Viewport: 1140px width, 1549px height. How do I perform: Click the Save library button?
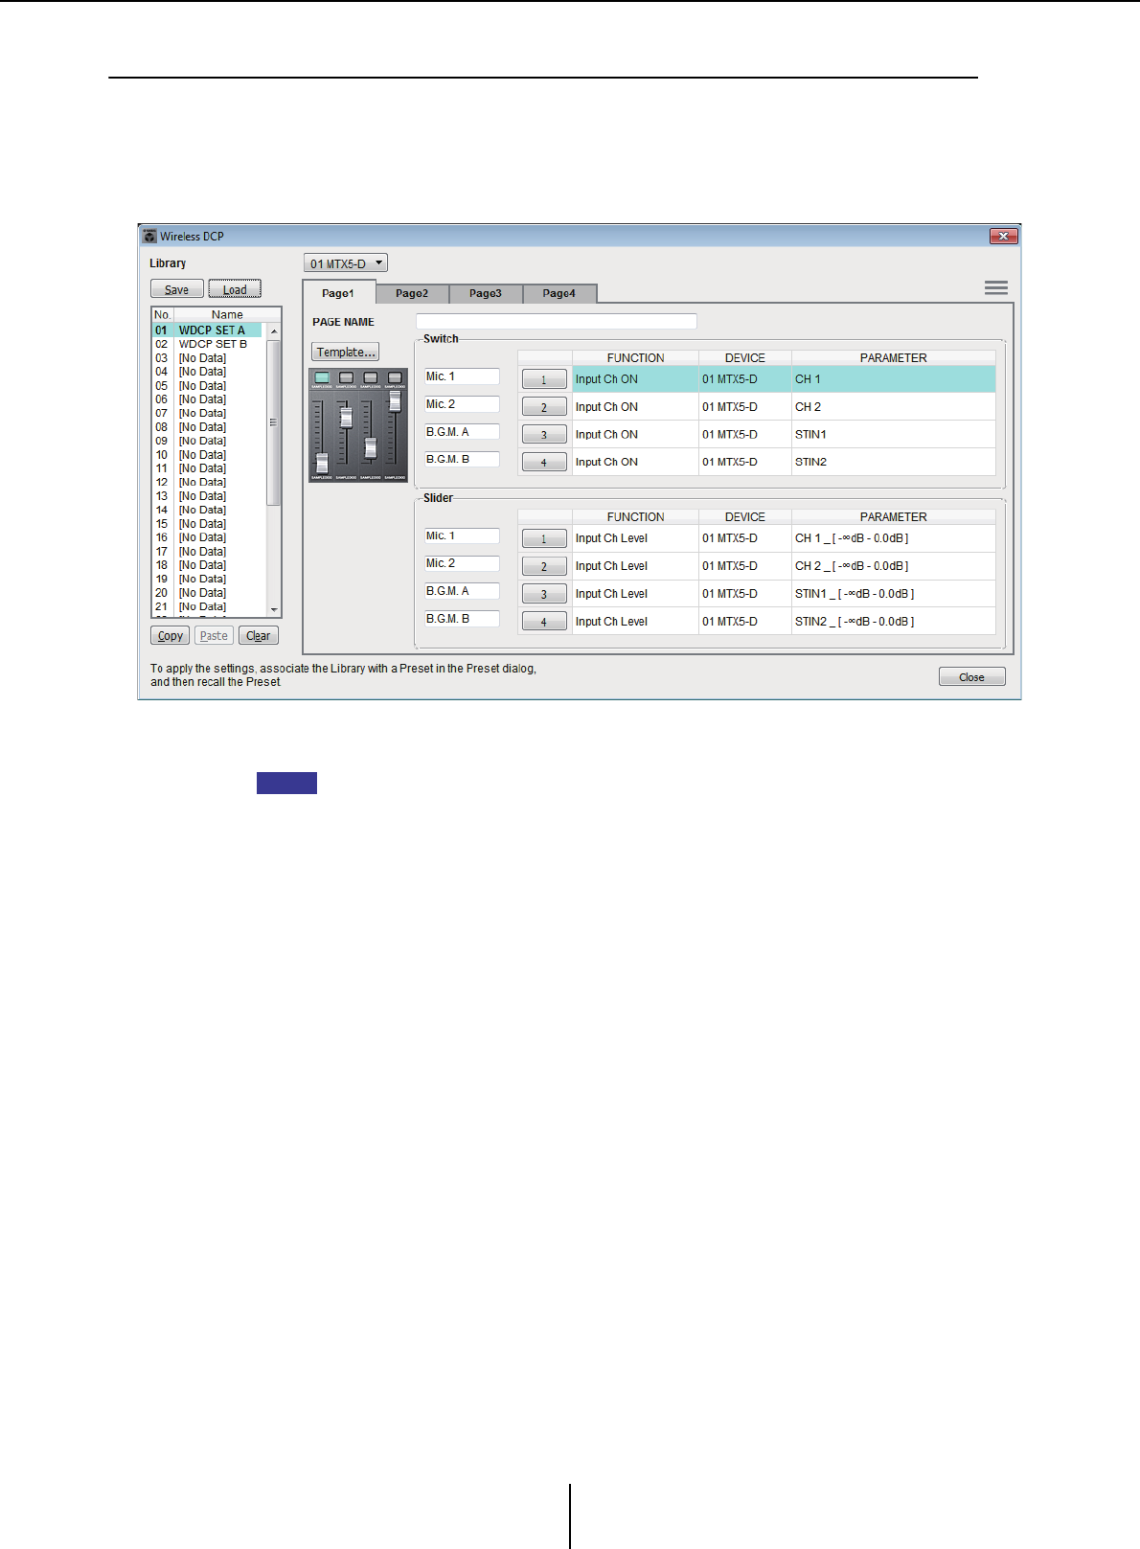(x=177, y=289)
